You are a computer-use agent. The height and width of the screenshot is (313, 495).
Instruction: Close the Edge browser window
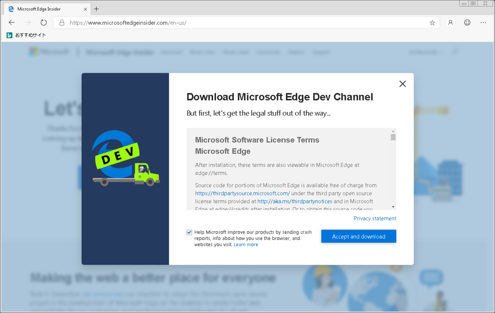coord(485,3)
